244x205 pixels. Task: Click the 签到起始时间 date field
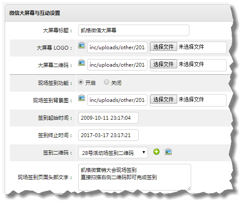coord(108,118)
